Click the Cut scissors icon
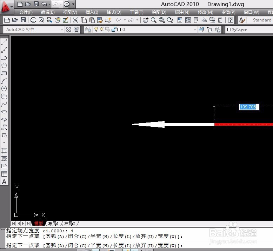The width and height of the screenshot is (273, 251). (76, 20)
